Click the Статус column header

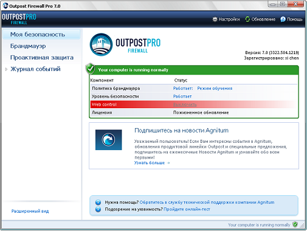181,80
